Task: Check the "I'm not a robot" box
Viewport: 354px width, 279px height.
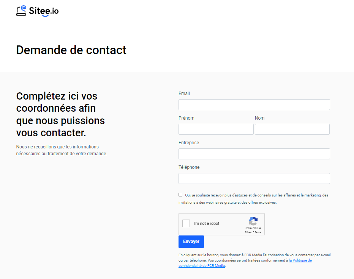Action: point(186,223)
